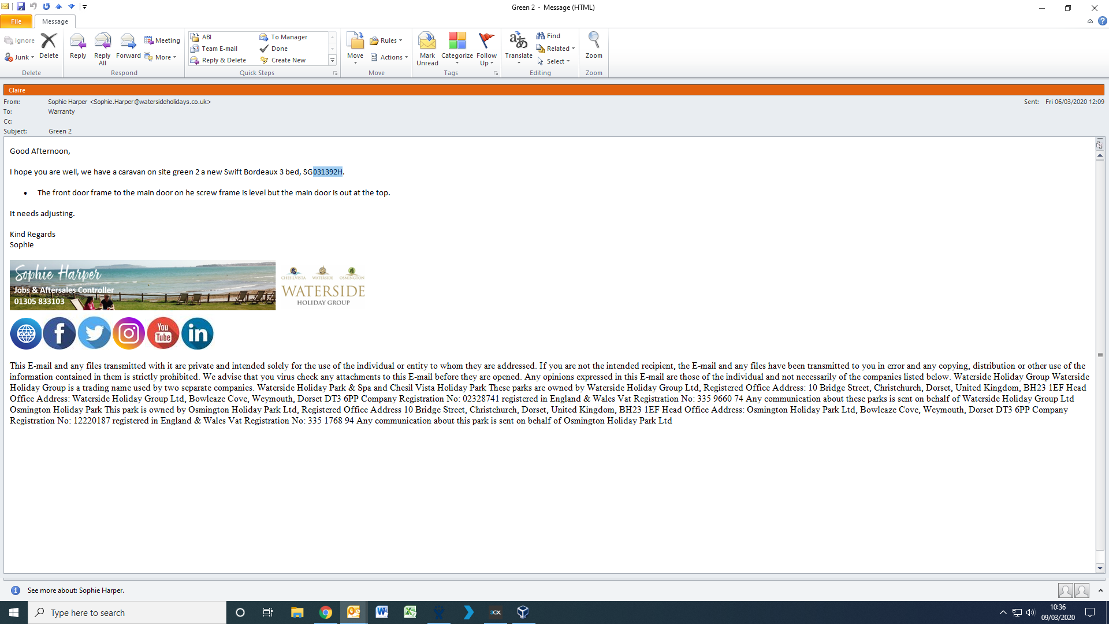This screenshot has width=1109, height=624.
Task: Expand the Junk dropdown menu
Action: [x=20, y=57]
